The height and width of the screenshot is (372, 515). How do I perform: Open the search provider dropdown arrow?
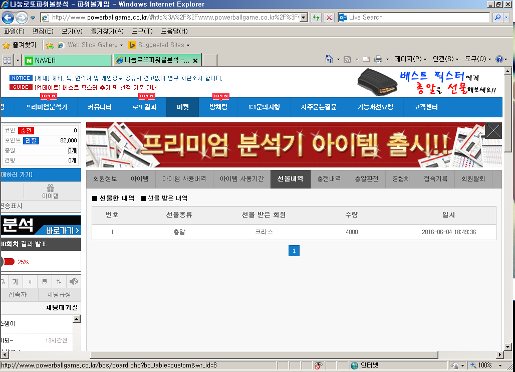(506, 18)
